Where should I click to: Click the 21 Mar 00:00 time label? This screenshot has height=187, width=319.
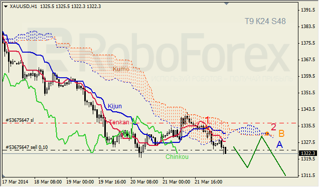tap(177, 181)
